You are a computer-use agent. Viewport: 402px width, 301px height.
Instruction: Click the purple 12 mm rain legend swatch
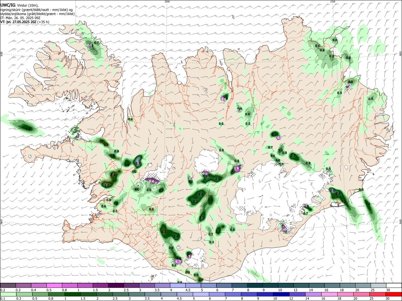pos(297,294)
